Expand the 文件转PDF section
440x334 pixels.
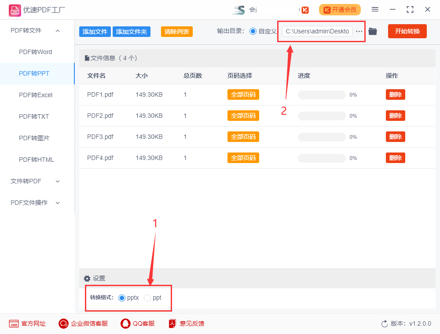58,182
